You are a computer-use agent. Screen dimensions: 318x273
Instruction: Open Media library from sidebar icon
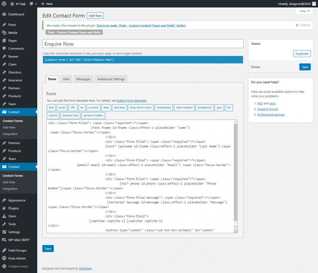point(4,33)
